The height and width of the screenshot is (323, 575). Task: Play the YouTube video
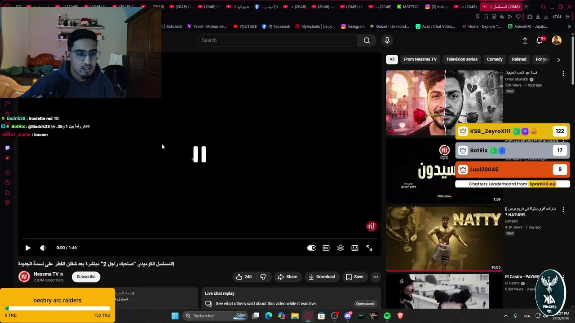pos(28,248)
